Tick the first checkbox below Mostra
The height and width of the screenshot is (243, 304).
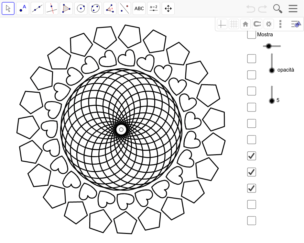(252, 59)
